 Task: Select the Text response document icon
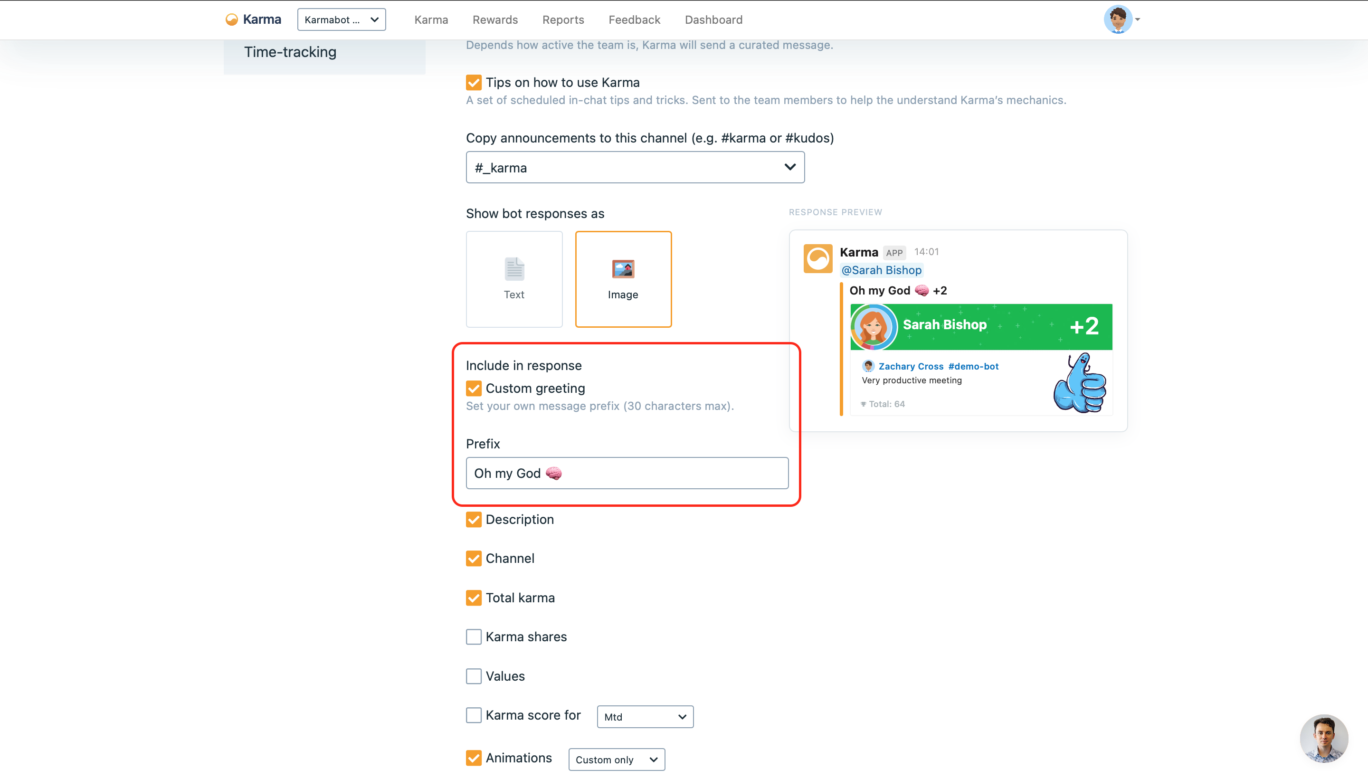tap(514, 269)
